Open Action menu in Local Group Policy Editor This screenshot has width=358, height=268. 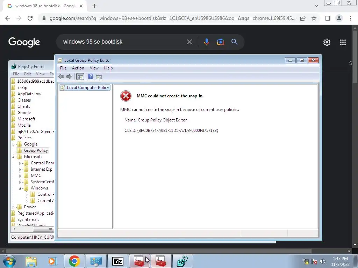(x=78, y=68)
